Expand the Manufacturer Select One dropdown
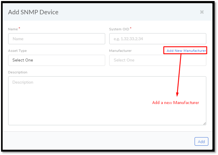The image size is (218, 155). (158, 60)
